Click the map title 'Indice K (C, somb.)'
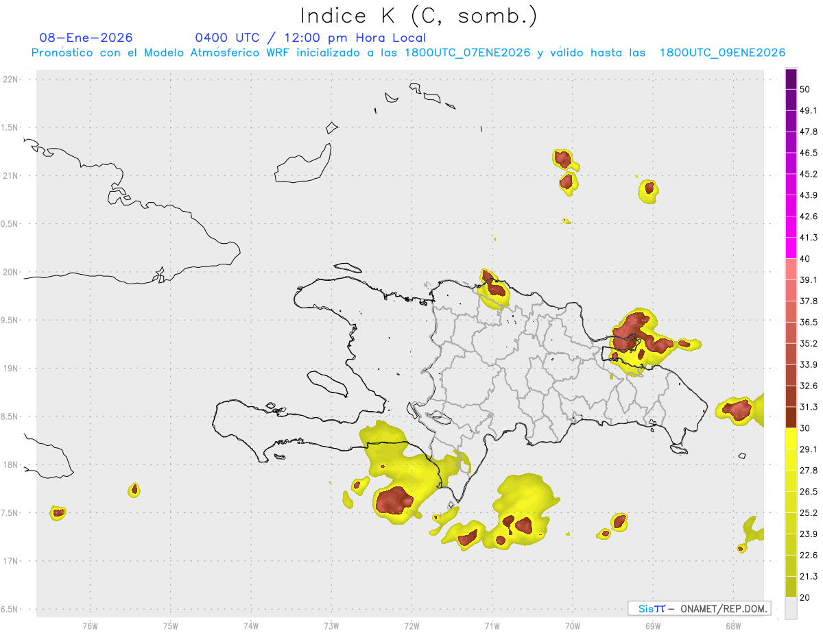The image size is (823, 635). (x=418, y=16)
